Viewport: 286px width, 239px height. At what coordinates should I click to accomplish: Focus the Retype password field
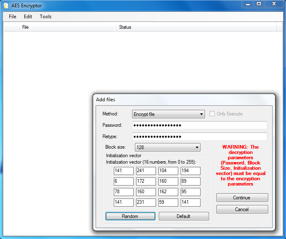pyautogui.click(x=200, y=137)
